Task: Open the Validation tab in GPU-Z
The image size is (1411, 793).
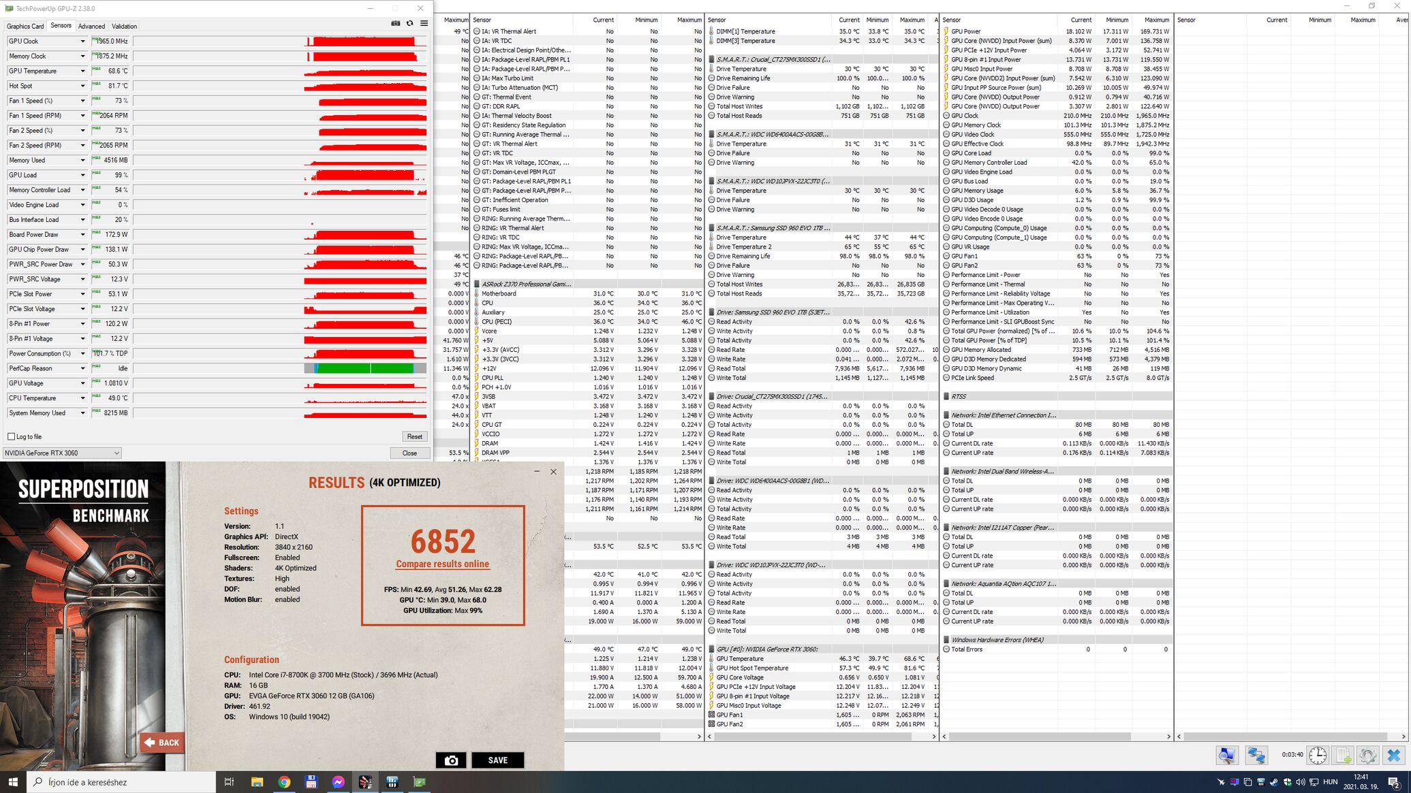Action: 124,27
